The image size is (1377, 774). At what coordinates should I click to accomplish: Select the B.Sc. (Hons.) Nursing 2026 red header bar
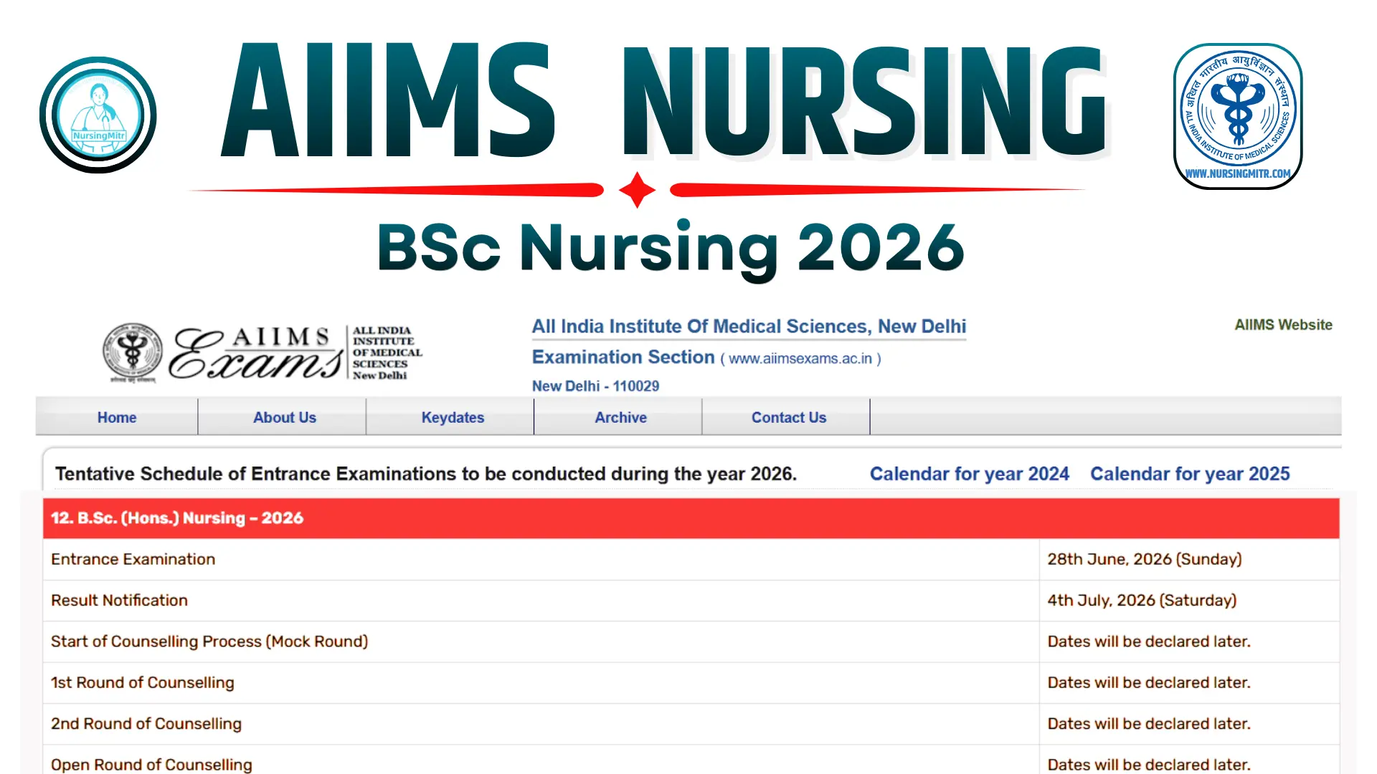[x=688, y=517]
